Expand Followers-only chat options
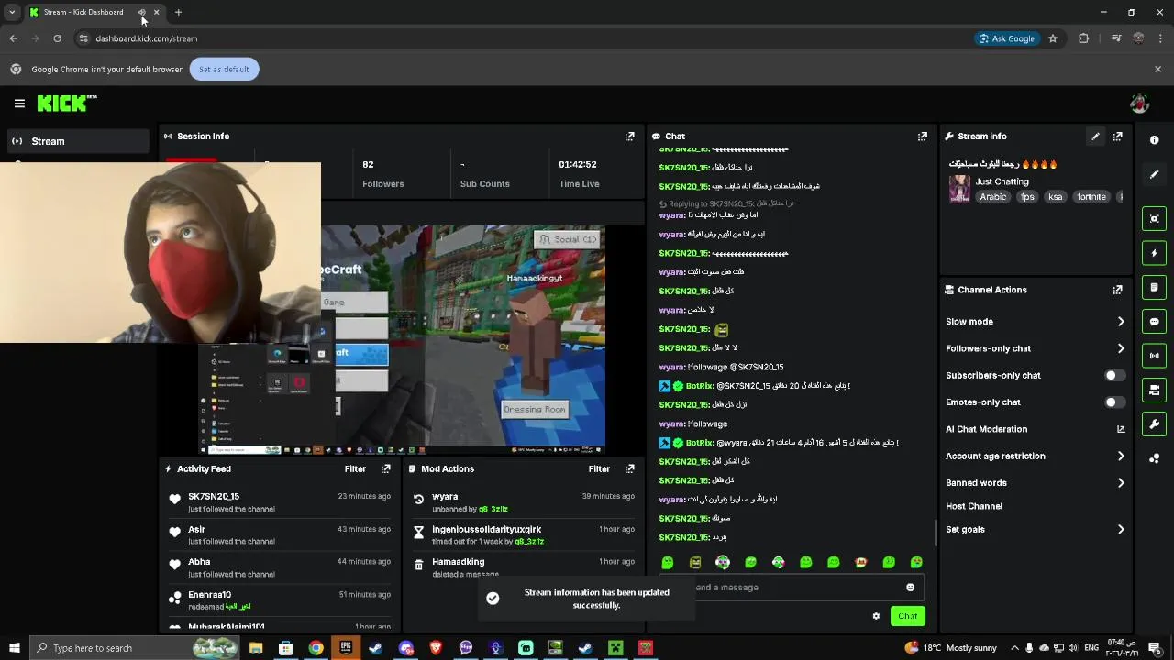 click(x=1121, y=348)
